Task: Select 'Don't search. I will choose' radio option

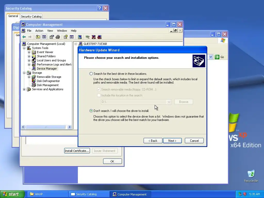Action: tap(91, 111)
